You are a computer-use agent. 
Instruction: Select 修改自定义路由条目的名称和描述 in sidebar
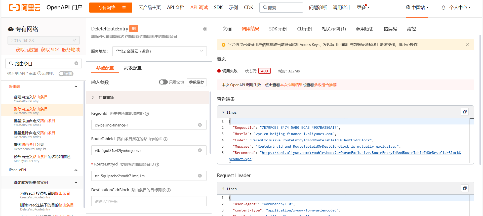point(42,158)
